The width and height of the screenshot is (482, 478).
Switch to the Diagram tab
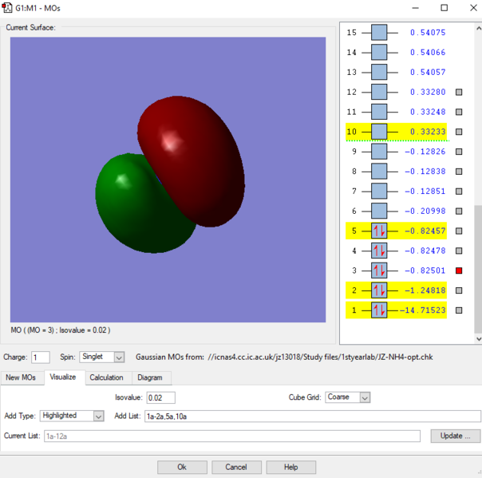(x=150, y=377)
